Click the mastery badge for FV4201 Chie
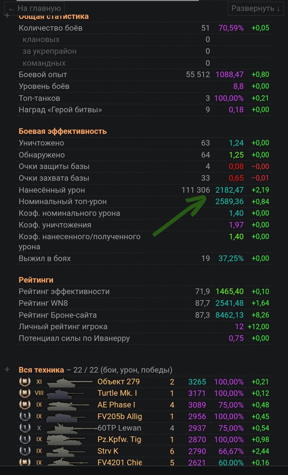 [25, 463]
